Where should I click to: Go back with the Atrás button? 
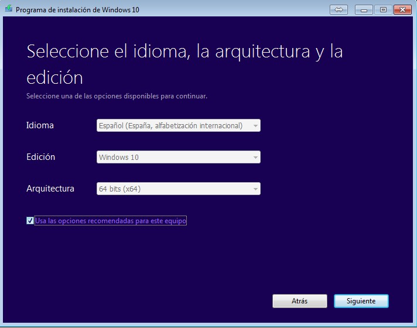299,300
